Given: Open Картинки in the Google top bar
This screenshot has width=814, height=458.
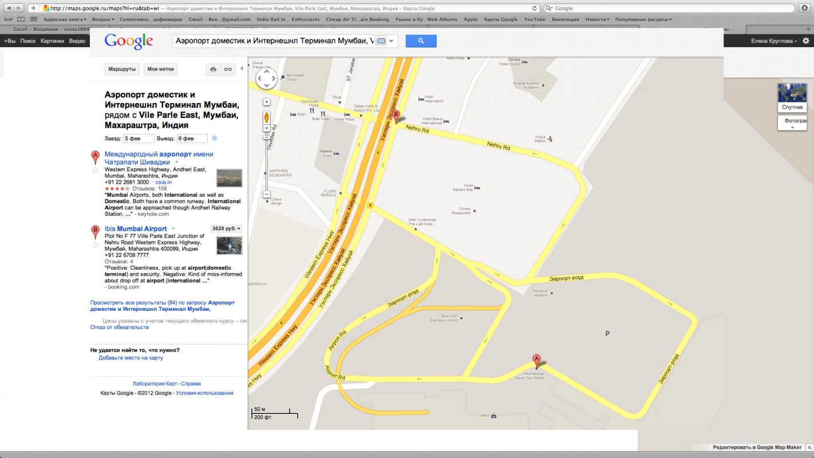Looking at the screenshot, I should pyautogui.click(x=52, y=41).
